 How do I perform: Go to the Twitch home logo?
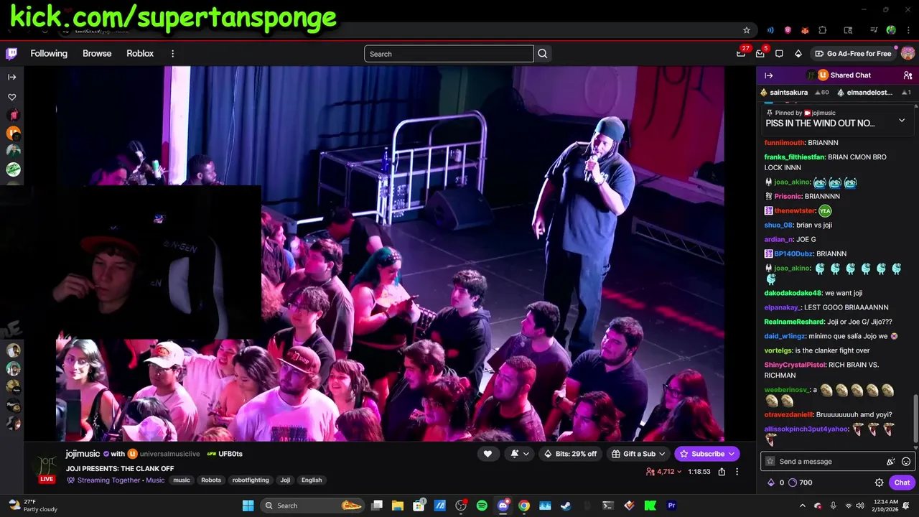click(x=11, y=54)
